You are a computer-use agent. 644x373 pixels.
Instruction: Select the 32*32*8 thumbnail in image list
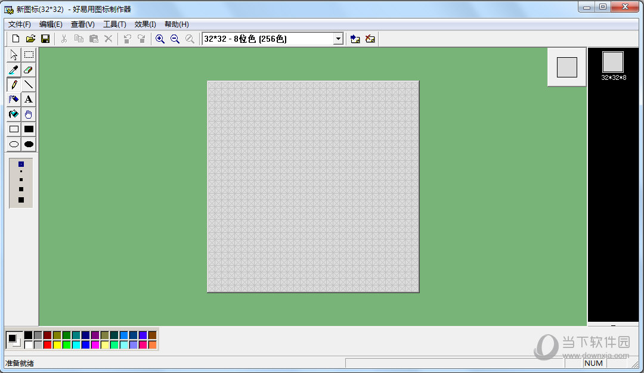613,66
